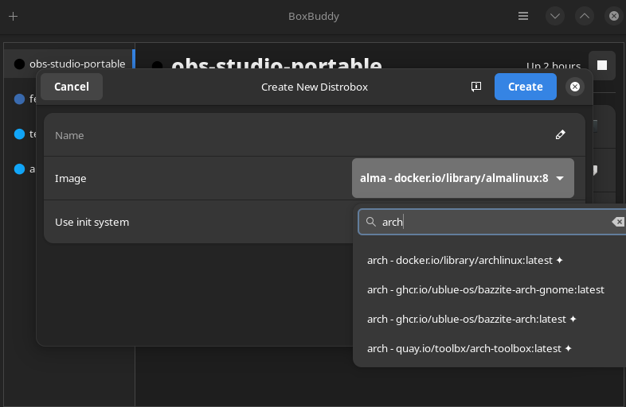Click the stop icon for obs-studio-portable
Viewport: 626px width, 407px height.
point(602,65)
